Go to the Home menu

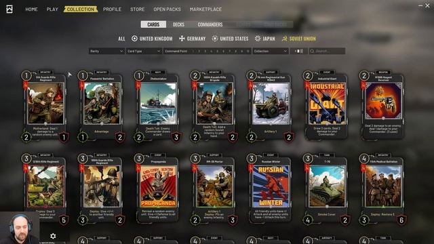[x=32, y=9]
